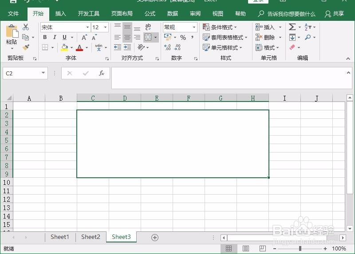Click the 共享 Share button
355x254 pixels.
point(335,14)
